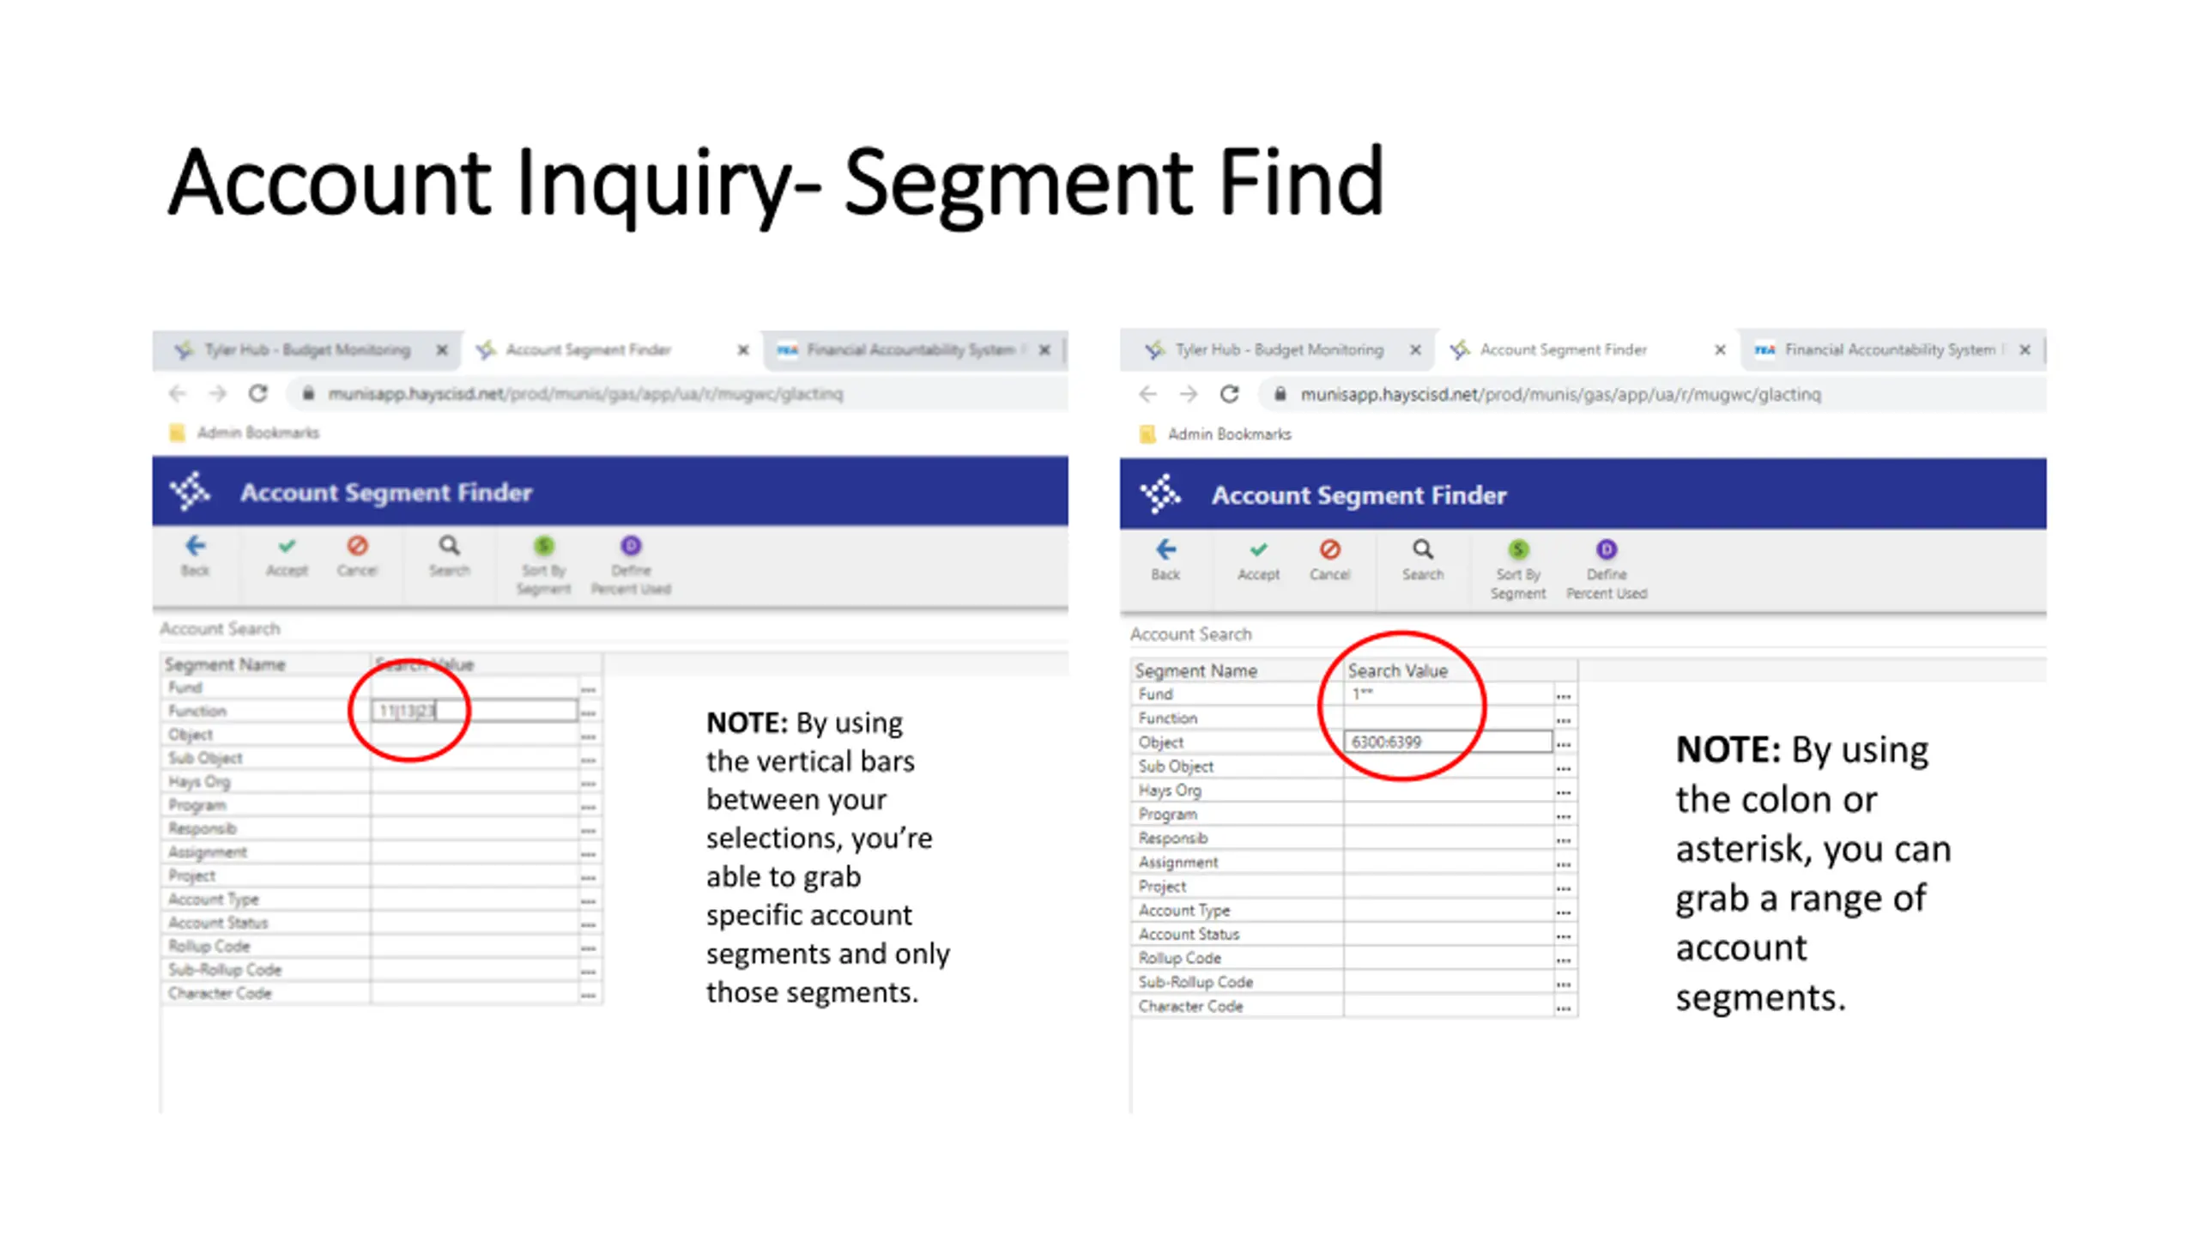Go back in right browser navigation

coord(1148,394)
